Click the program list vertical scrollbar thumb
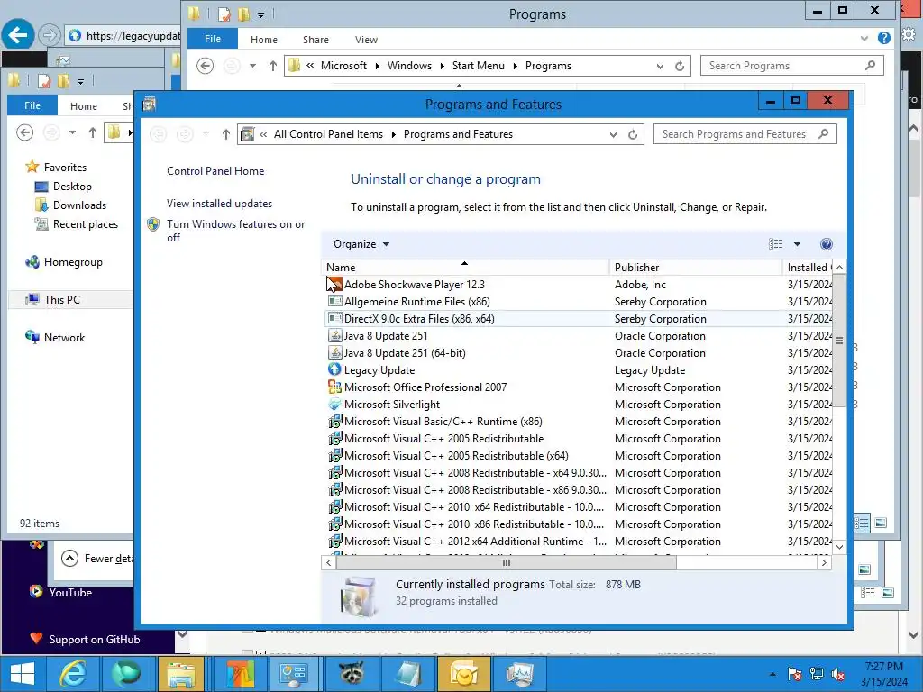The width and height of the screenshot is (923, 692). click(839, 340)
